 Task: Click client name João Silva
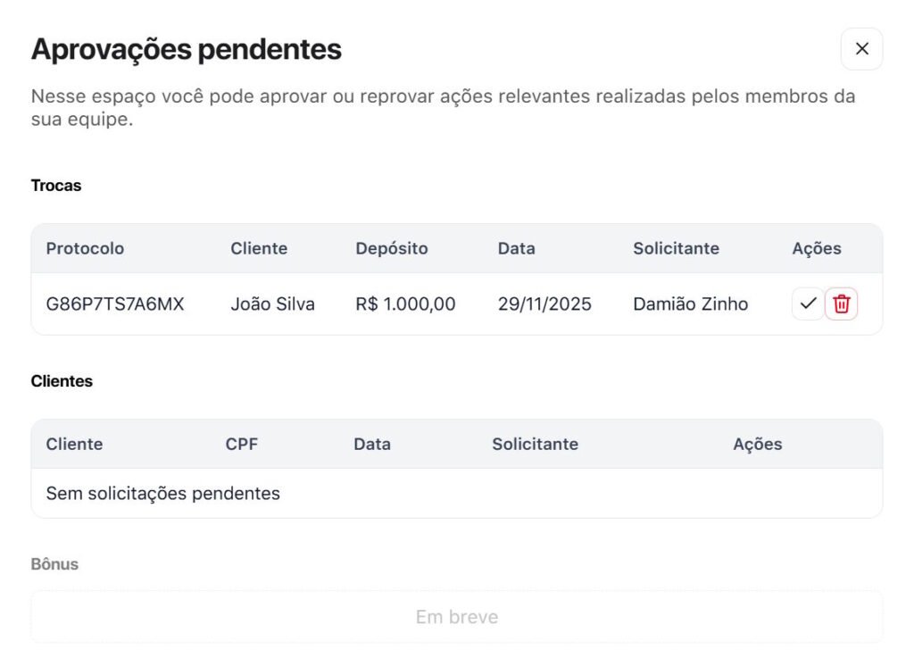[272, 304]
